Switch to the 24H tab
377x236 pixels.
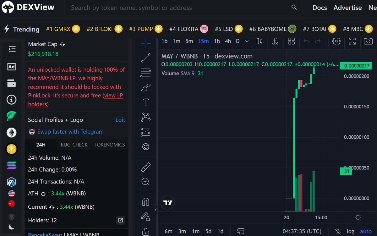[41, 145]
